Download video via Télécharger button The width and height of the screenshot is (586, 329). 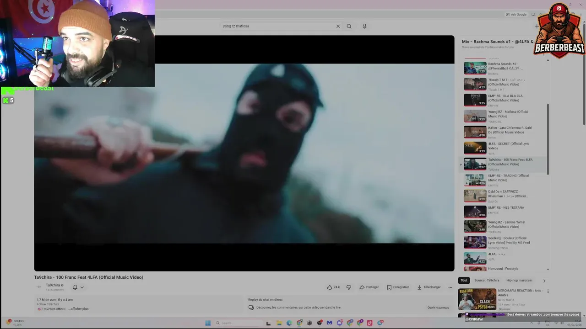pos(429,287)
